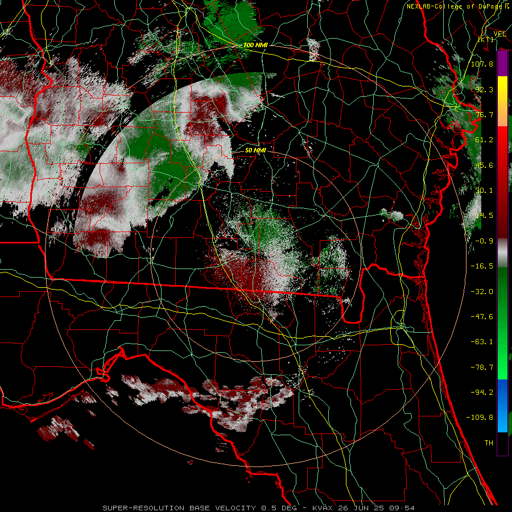
Task: Click the -78.7 velocity scale value
Action: tap(482, 368)
